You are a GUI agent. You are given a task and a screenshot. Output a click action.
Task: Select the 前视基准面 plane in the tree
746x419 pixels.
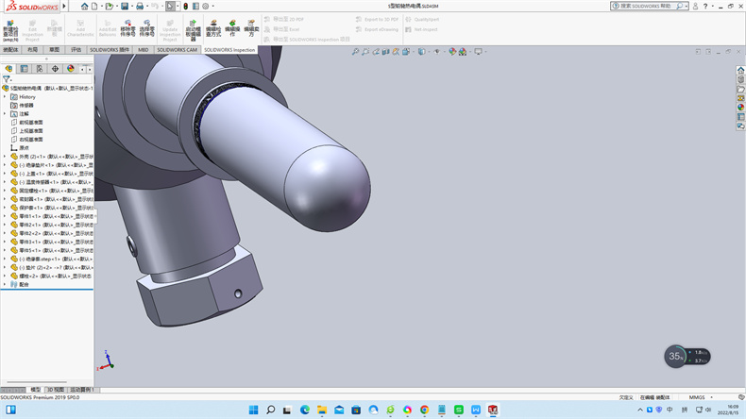coord(30,122)
